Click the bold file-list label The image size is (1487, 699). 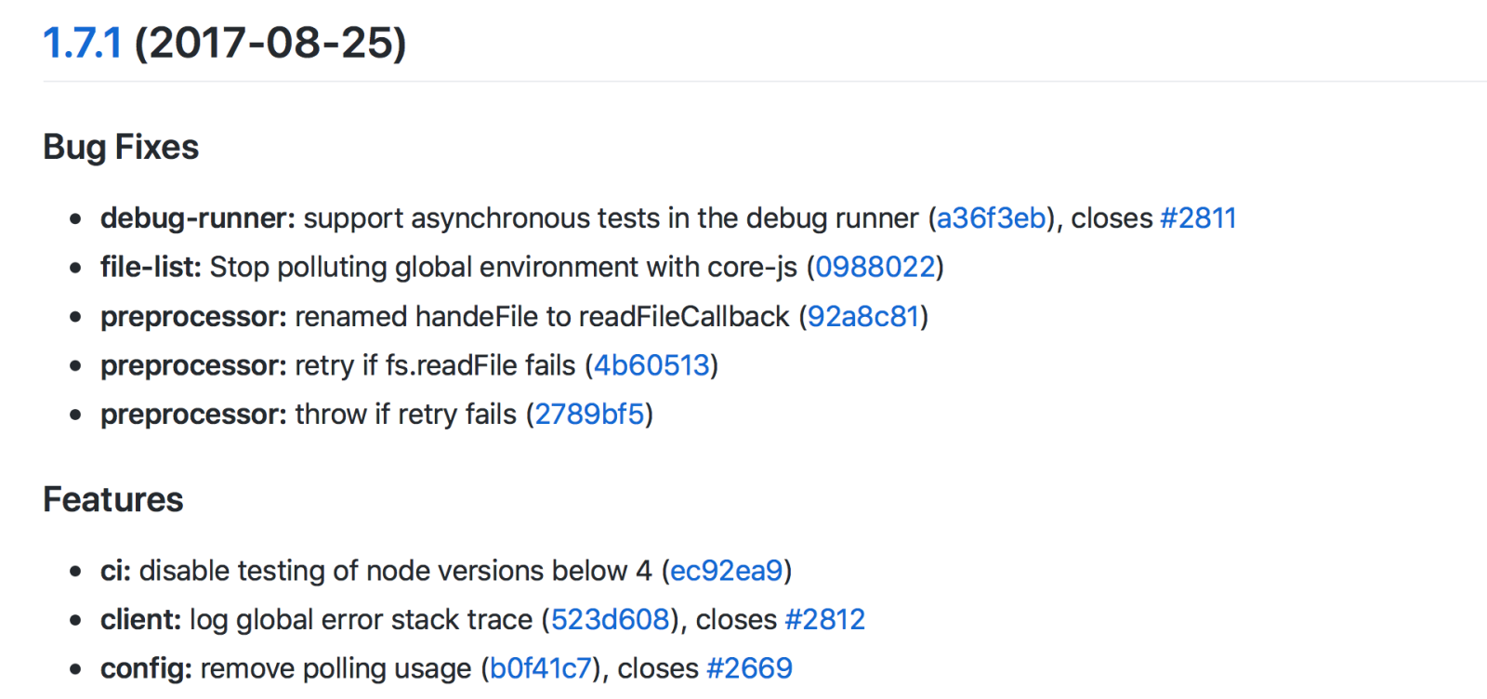[151, 268]
